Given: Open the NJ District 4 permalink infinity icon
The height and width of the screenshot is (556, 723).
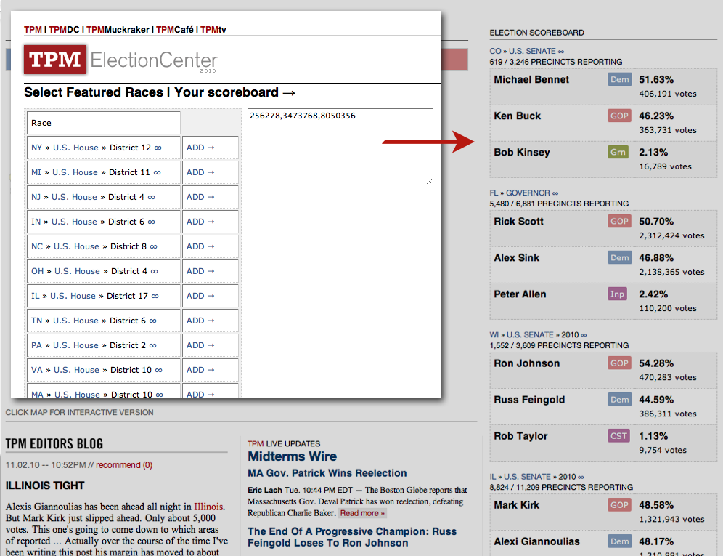Looking at the screenshot, I should coord(151,197).
